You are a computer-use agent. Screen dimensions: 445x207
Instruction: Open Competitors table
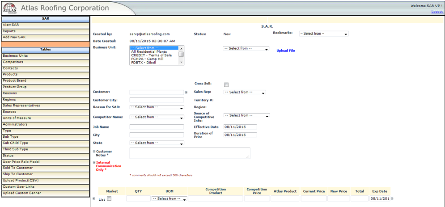click(46, 63)
